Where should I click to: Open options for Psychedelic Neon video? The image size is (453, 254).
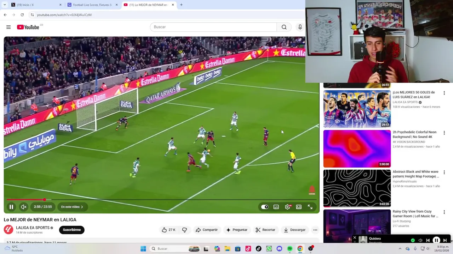[x=444, y=133]
